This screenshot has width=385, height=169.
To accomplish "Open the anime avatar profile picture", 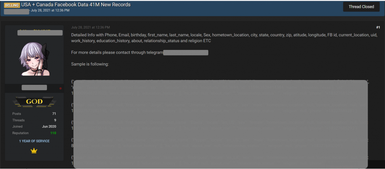I will (35, 59).
